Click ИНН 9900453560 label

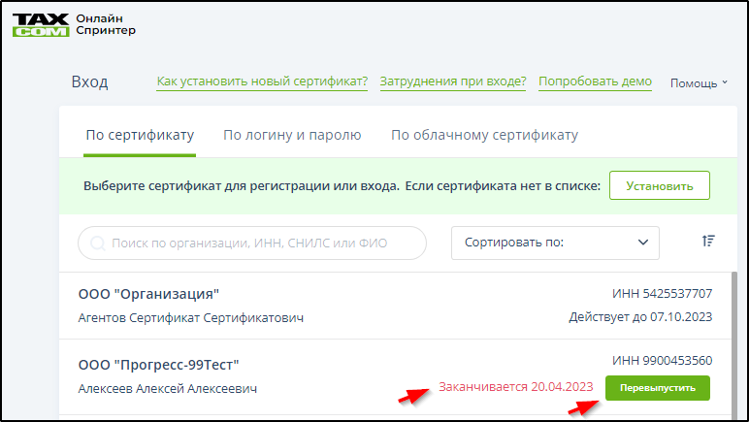[662, 360]
